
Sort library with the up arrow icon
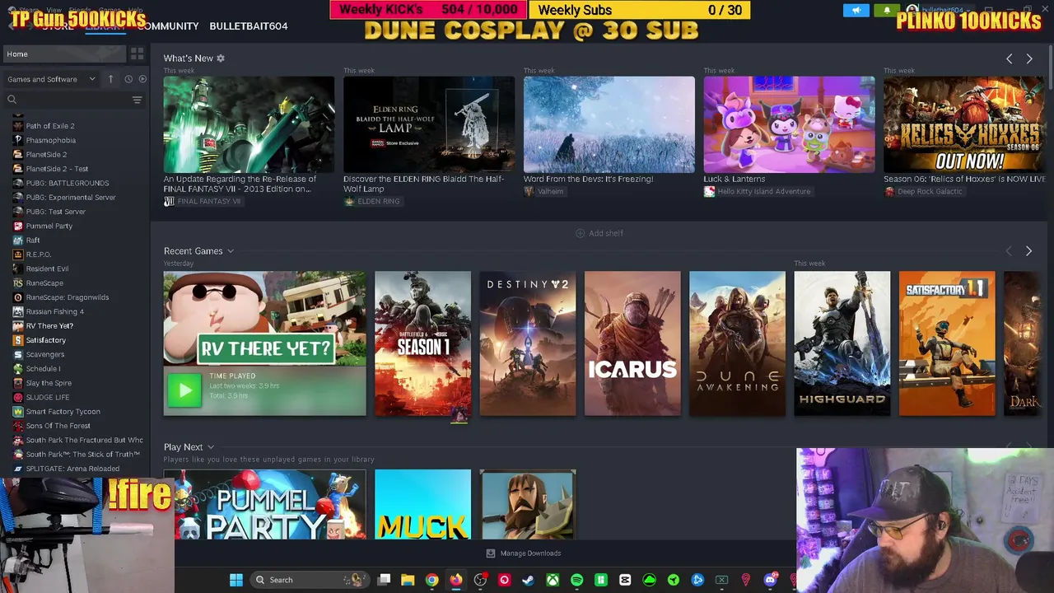[110, 79]
